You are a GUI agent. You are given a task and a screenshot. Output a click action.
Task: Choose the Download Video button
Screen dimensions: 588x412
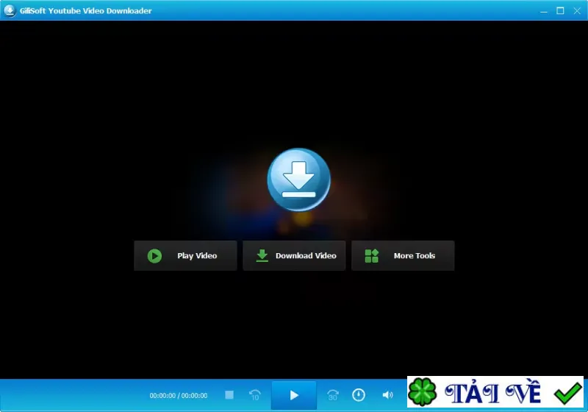[294, 255]
